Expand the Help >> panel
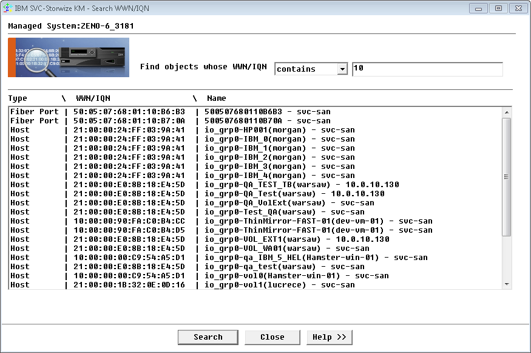 (x=330, y=337)
